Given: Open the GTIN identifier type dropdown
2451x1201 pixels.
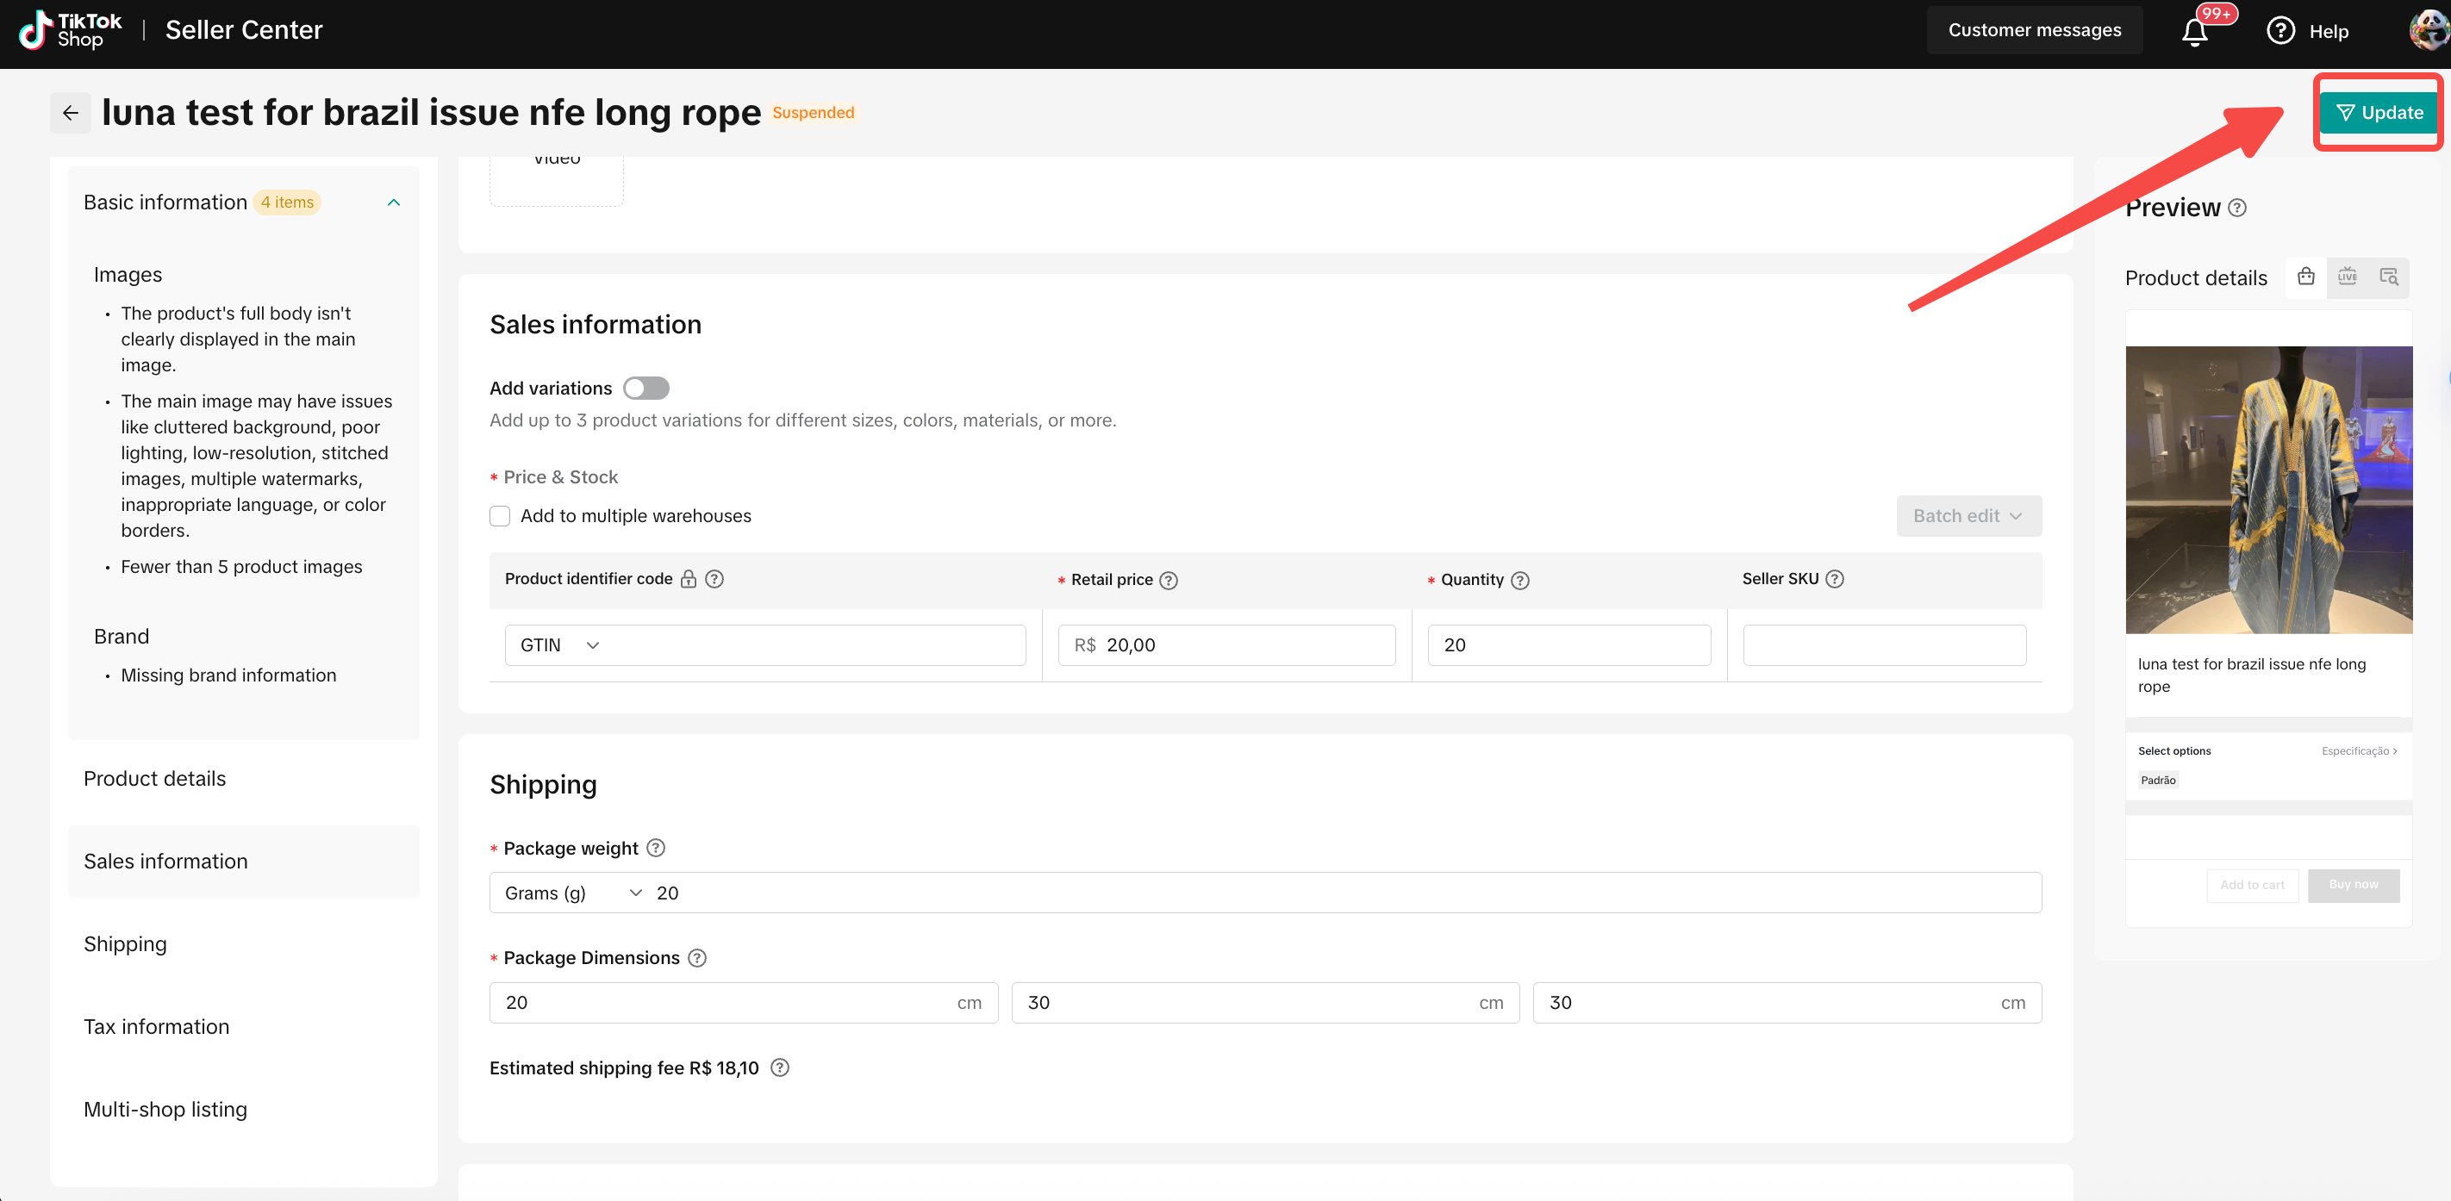Looking at the screenshot, I should (560, 645).
